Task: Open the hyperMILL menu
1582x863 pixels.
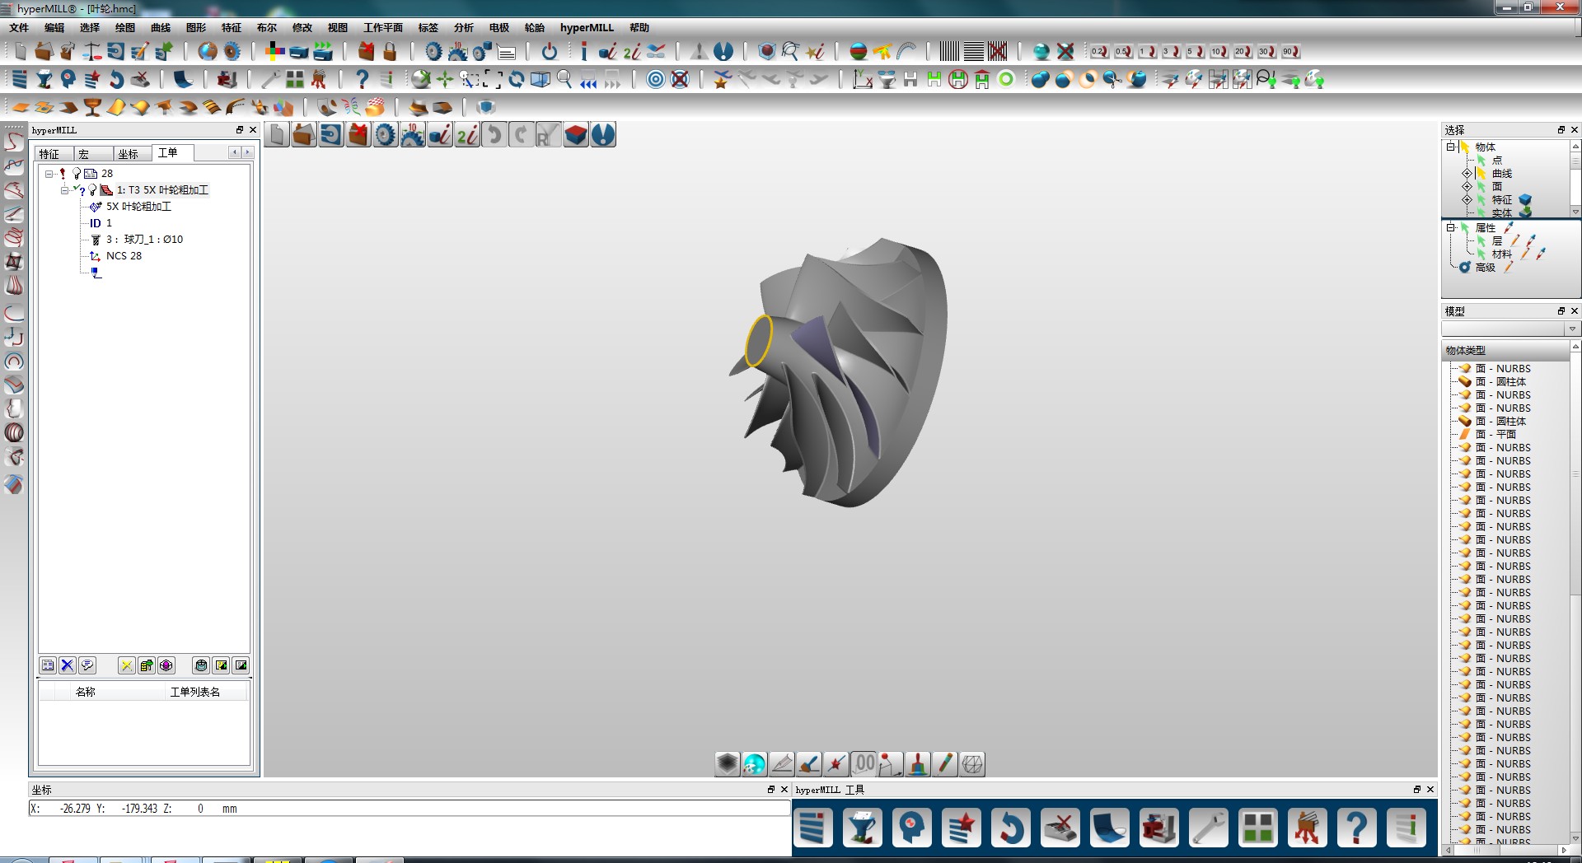Action: 587,28
